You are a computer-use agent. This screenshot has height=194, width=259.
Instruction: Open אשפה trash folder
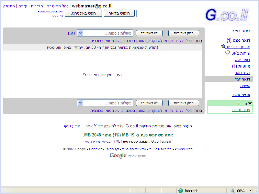point(245,86)
